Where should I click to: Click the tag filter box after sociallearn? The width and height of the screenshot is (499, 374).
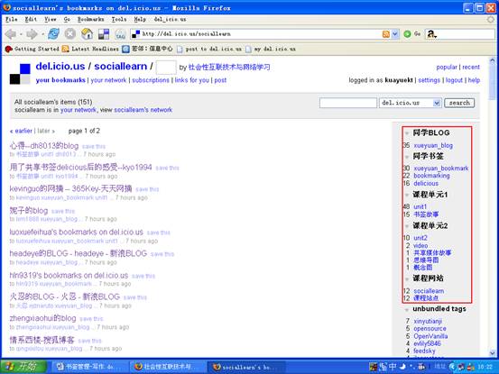[x=166, y=68]
